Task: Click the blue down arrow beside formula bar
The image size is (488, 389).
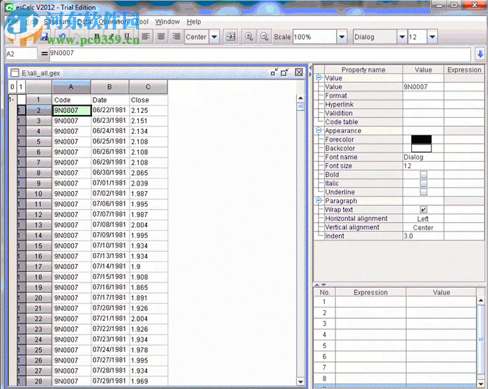Action: tap(480, 53)
